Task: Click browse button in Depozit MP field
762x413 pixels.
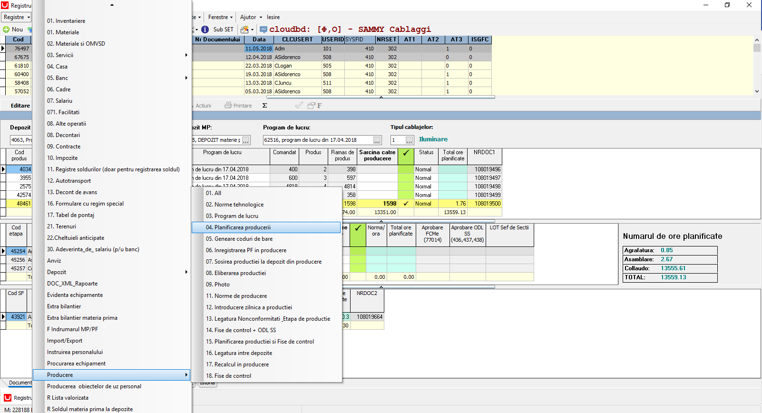Action: click(246, 140)
